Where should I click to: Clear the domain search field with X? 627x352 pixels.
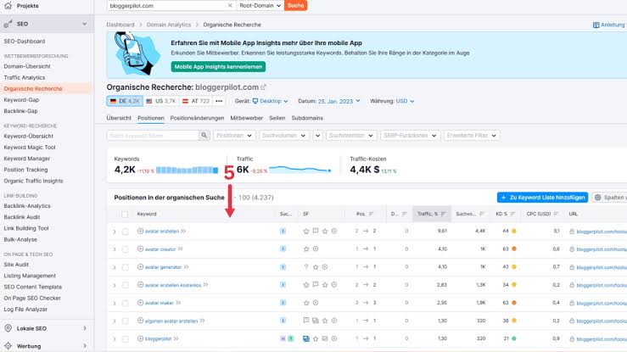(230, 6)
